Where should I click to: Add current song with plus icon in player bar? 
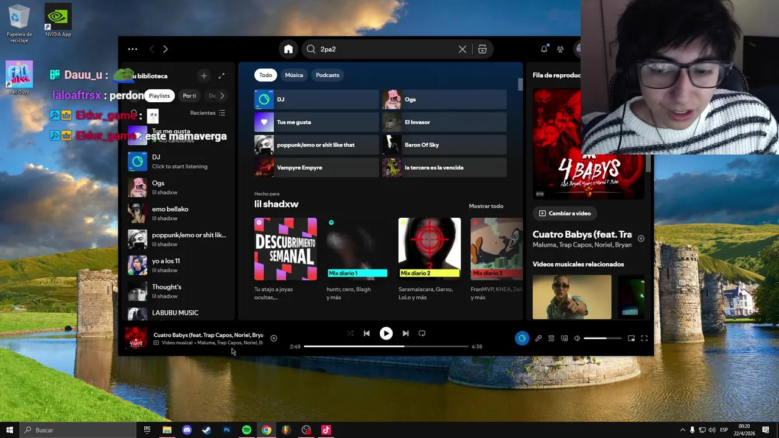click(274, 338)
